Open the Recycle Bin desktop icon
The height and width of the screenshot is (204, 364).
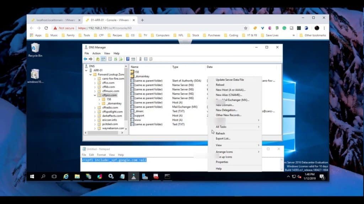[35, 50]
